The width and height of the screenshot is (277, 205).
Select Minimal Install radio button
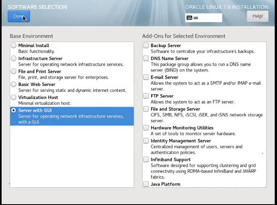coord(14,46)
